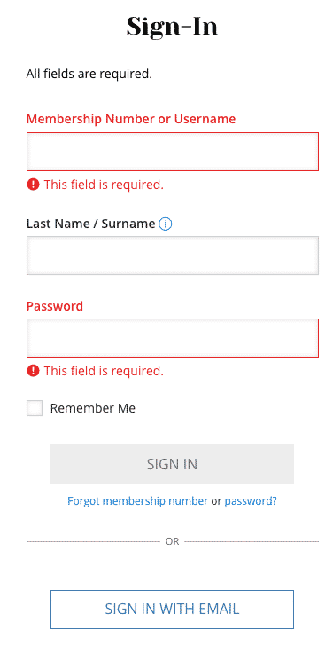Click the grey SIGN IN button
Viewport: 333px width, 645px height.
pos(172,464)
